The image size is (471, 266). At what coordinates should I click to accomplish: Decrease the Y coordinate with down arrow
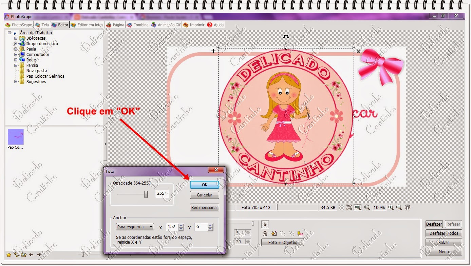pyautogui.click(x=210, y=229)
